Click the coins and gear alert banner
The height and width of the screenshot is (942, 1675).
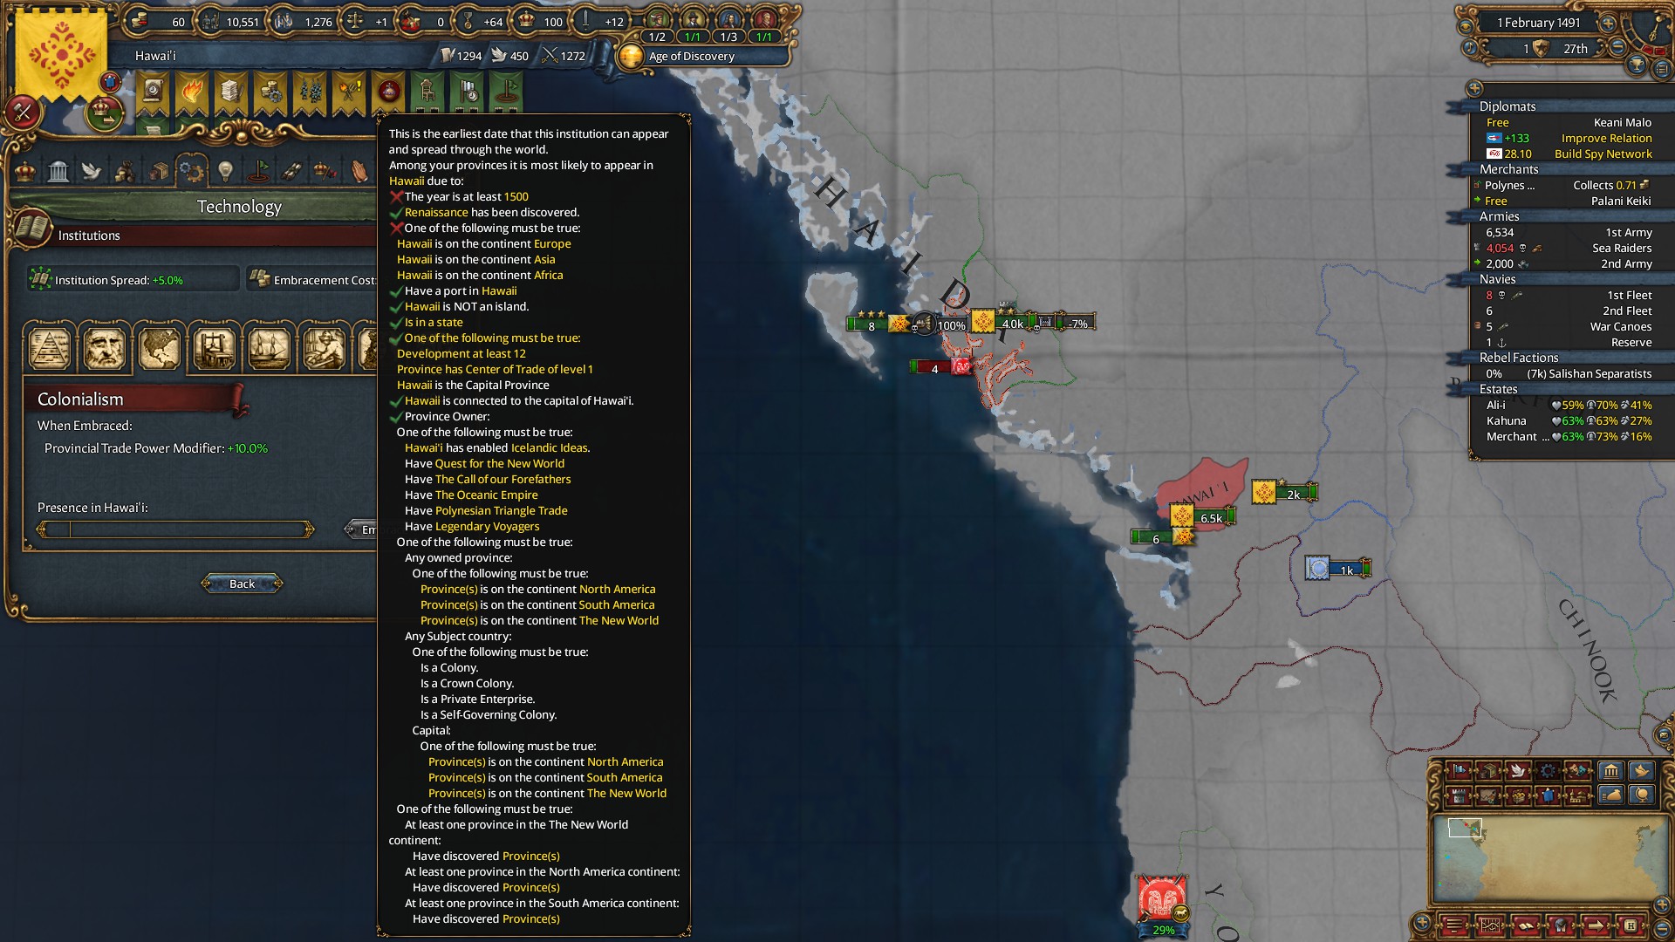click(x=270, y=92)
